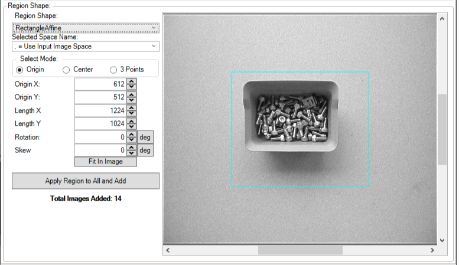
Task: Click the cyan region rectangle edge in image
Action: tap(300, 72)
